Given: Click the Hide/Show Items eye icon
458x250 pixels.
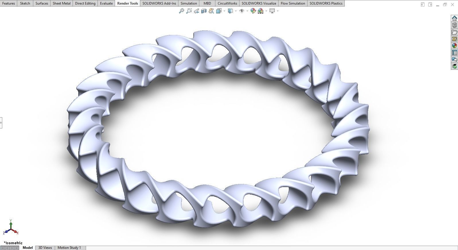Looking at the screenshot, I should pyautogui.click(x=242, y=11).
